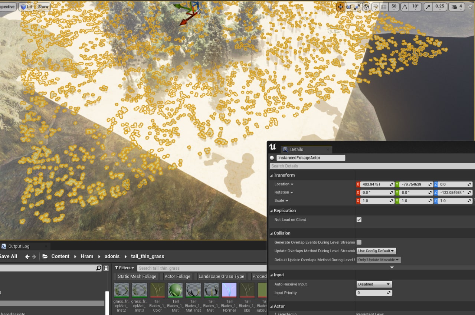Image resolution: width=475 pixels, height=315 pixels.
Task: Select Tall Blades_1_Normal texture thumbnail
Action: tap(229, 290)
